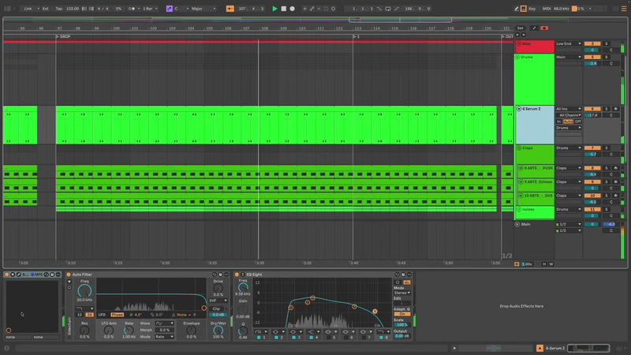Toggle Adapt. Q On button

point(402,314)
